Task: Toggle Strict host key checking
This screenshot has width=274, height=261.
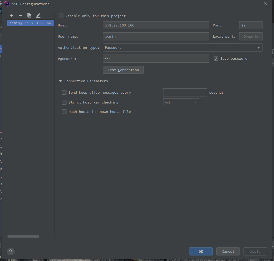Action: (x=64, y=102)
